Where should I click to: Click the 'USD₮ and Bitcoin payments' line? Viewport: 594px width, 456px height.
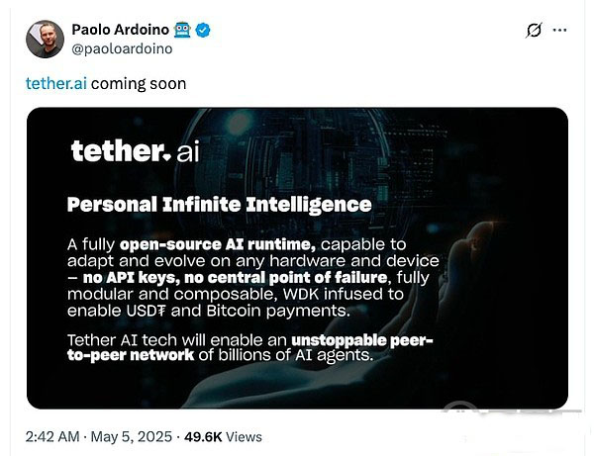click(x=208, y=311)
